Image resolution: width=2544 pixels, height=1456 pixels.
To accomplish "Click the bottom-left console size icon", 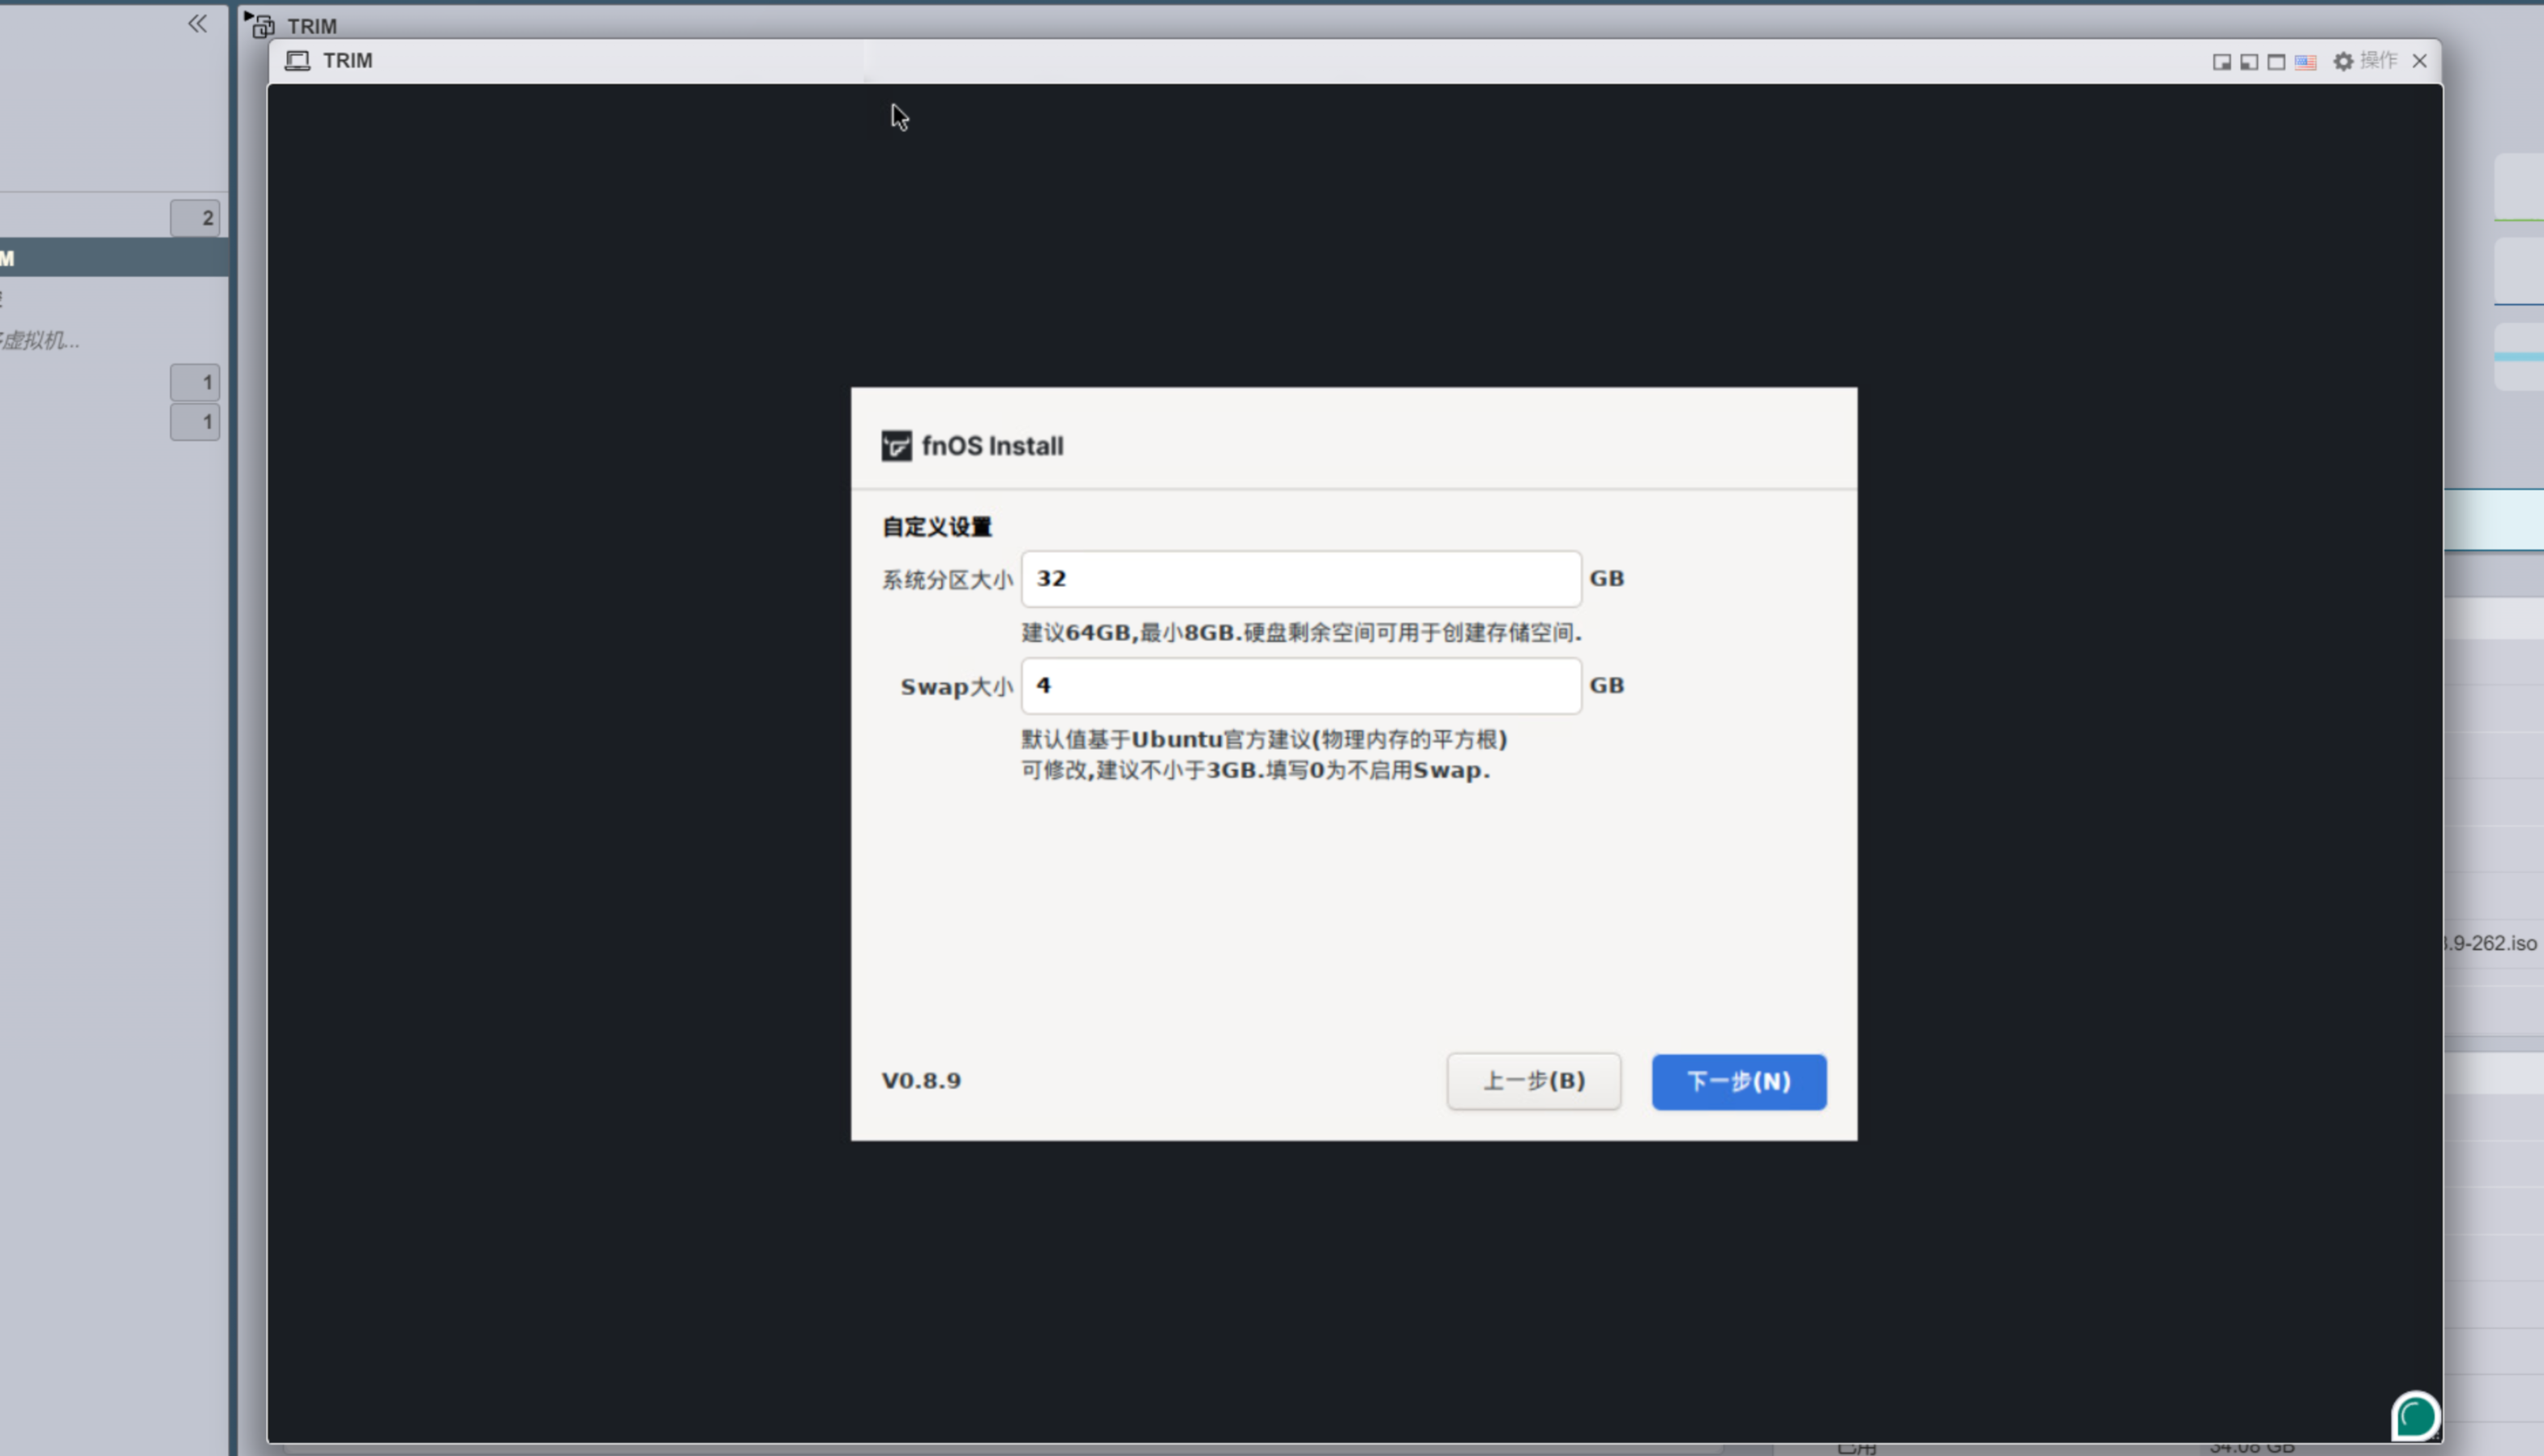I will [2249, 62].
